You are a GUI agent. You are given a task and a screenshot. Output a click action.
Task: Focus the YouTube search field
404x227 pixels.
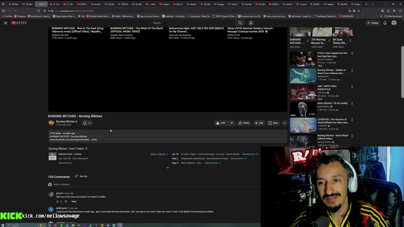(193, 23)
